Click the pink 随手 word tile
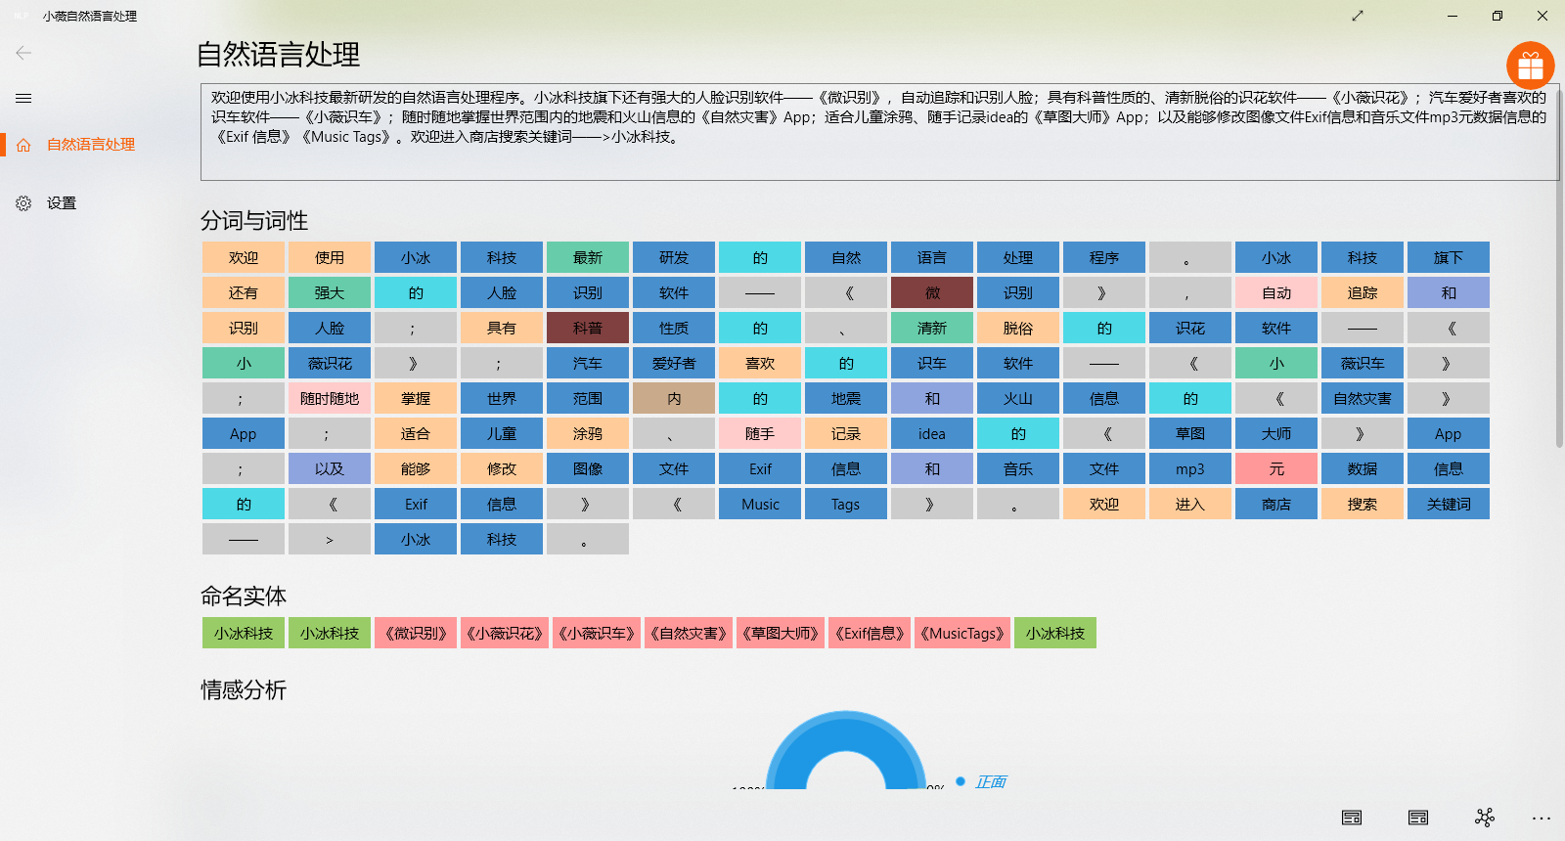 pos(760,433)
